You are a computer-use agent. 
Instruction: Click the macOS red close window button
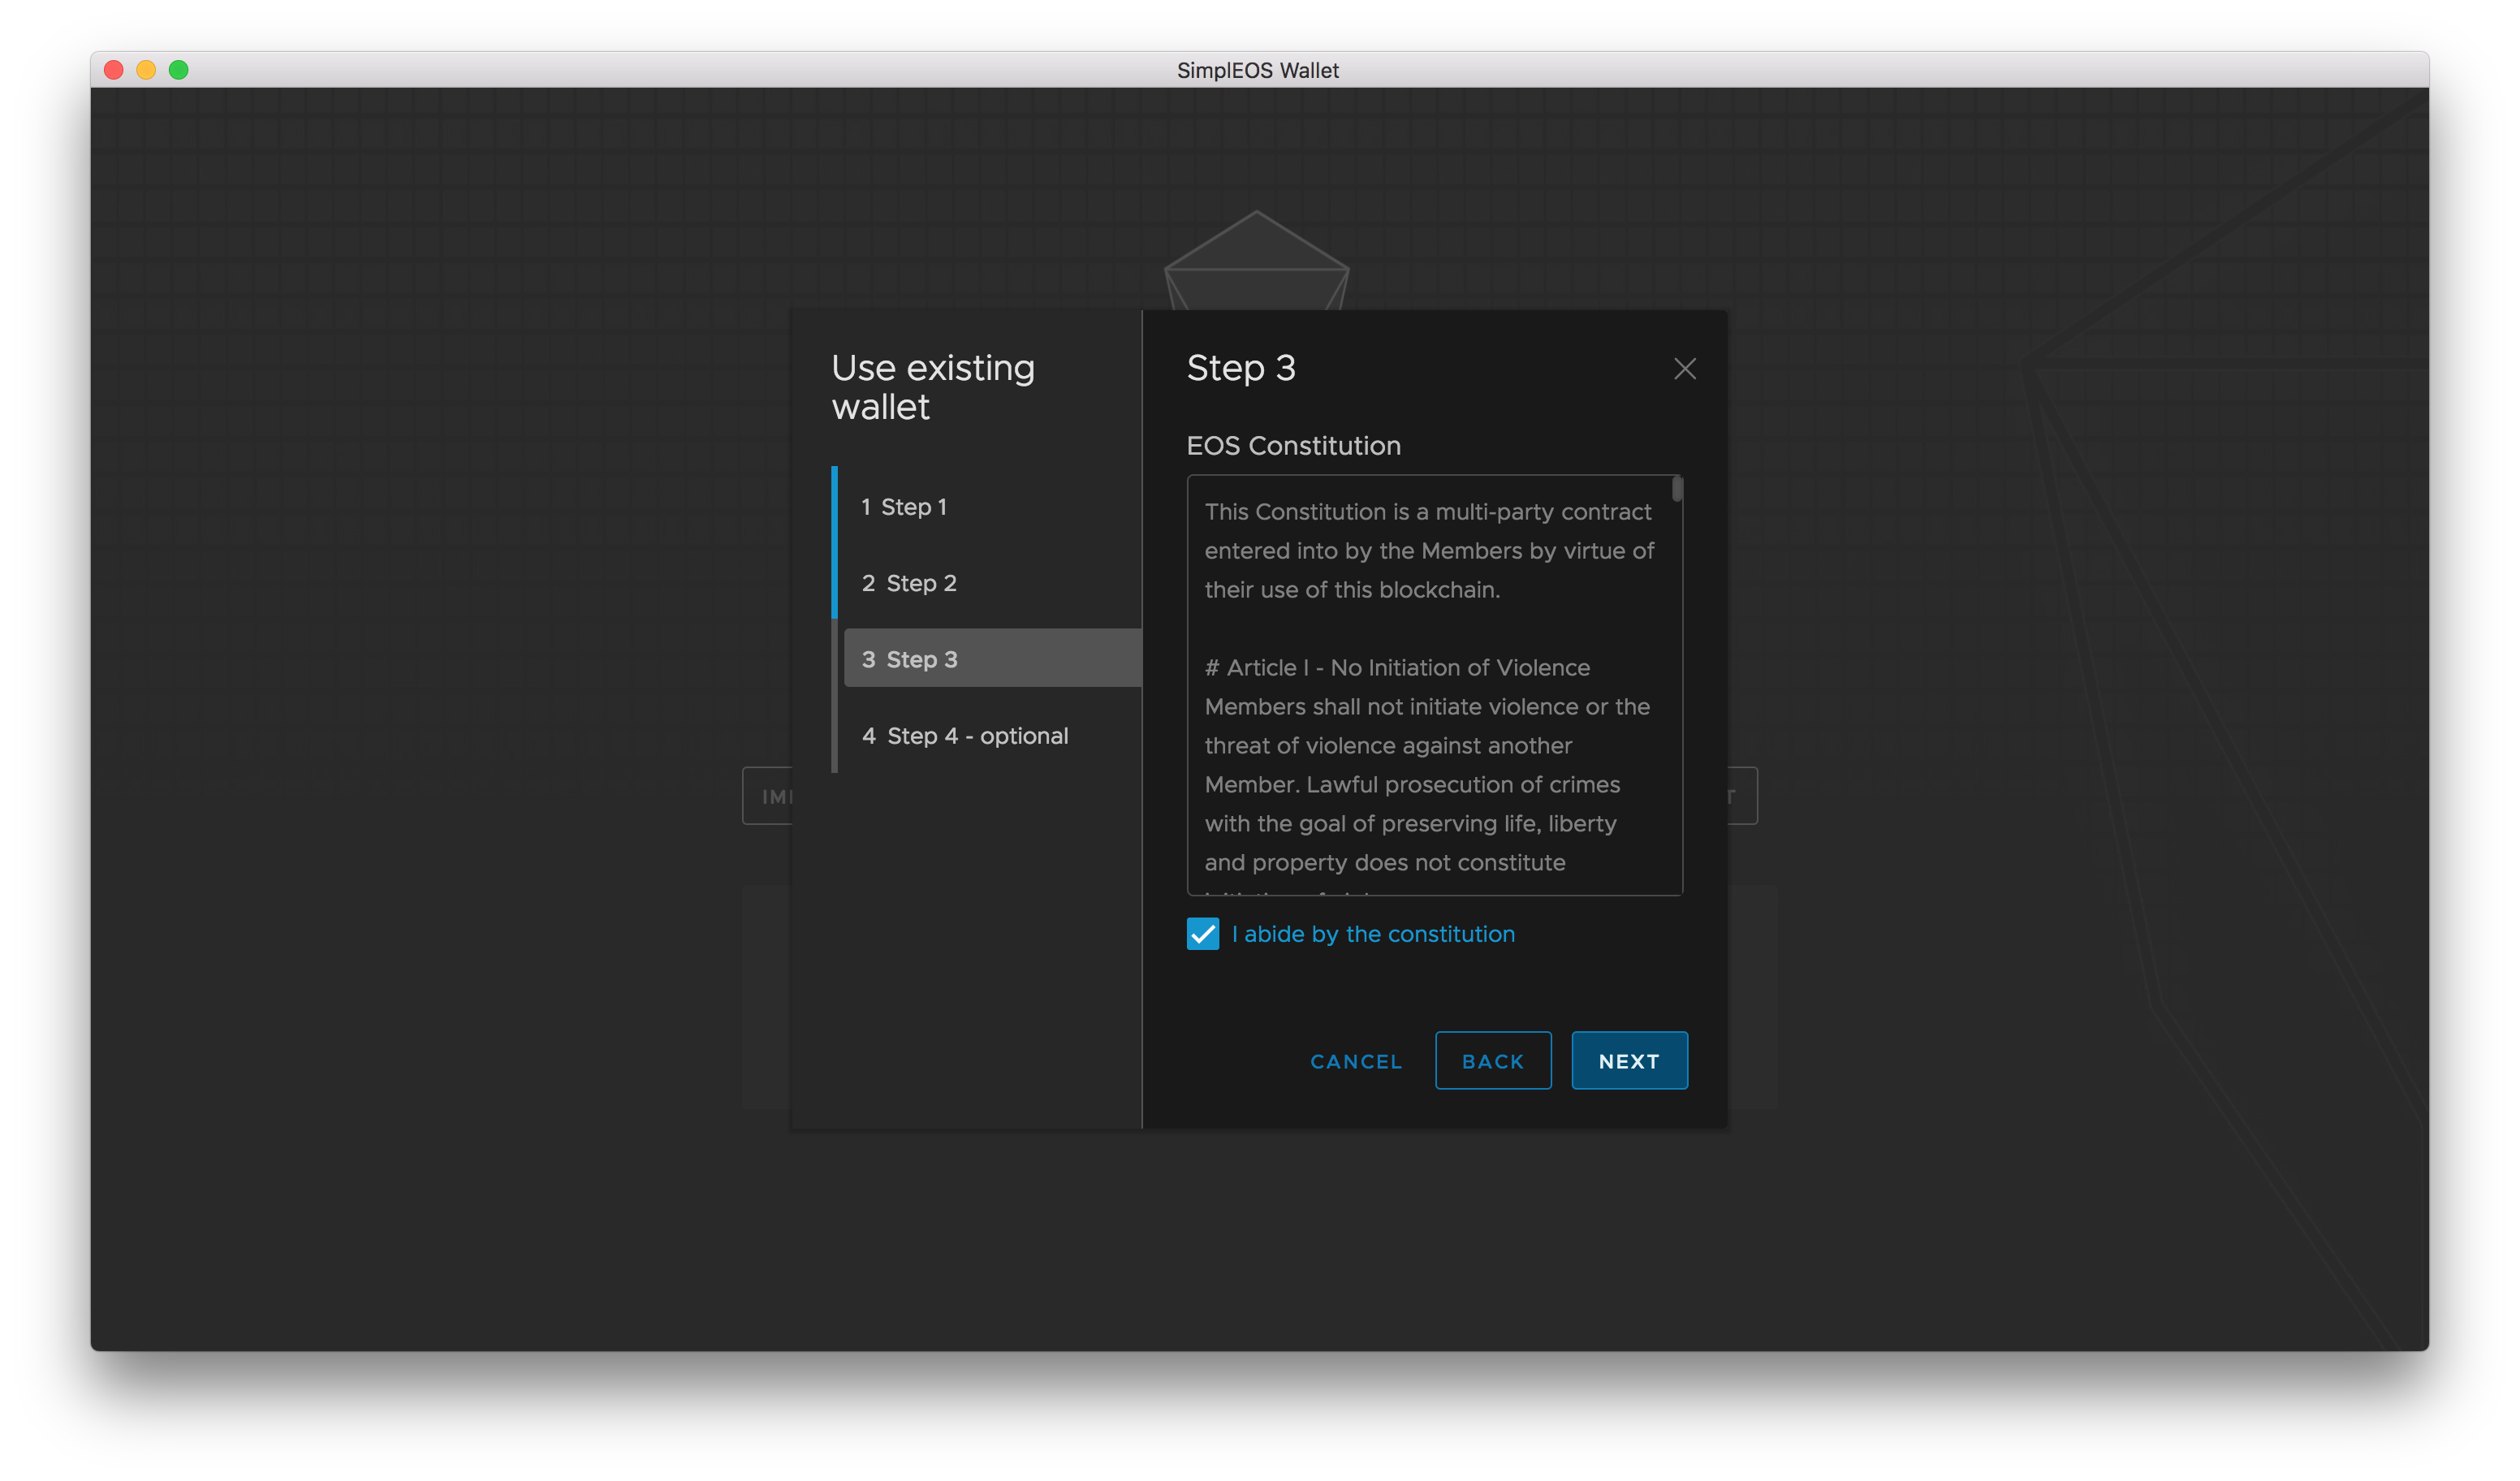click(114, 70)
